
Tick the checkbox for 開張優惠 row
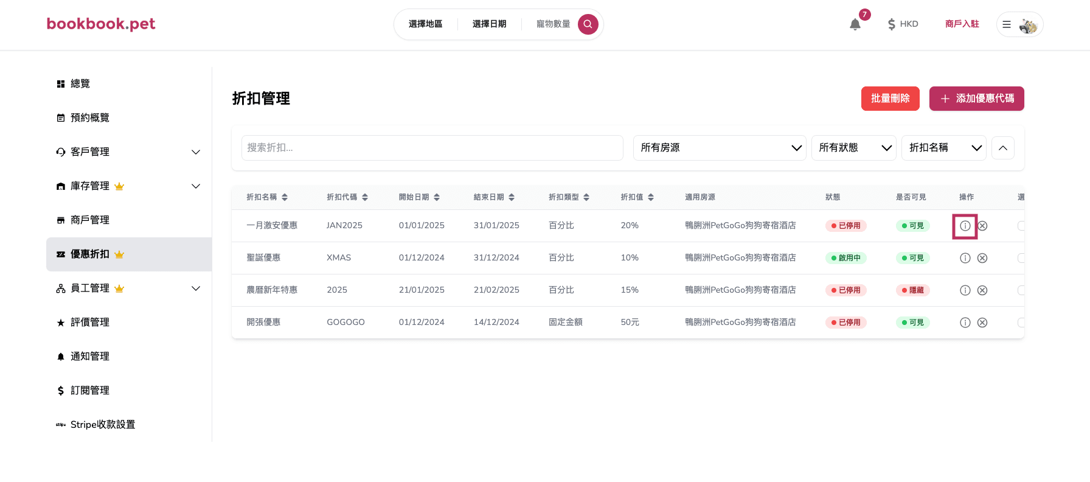click(x=1021, y=323)
